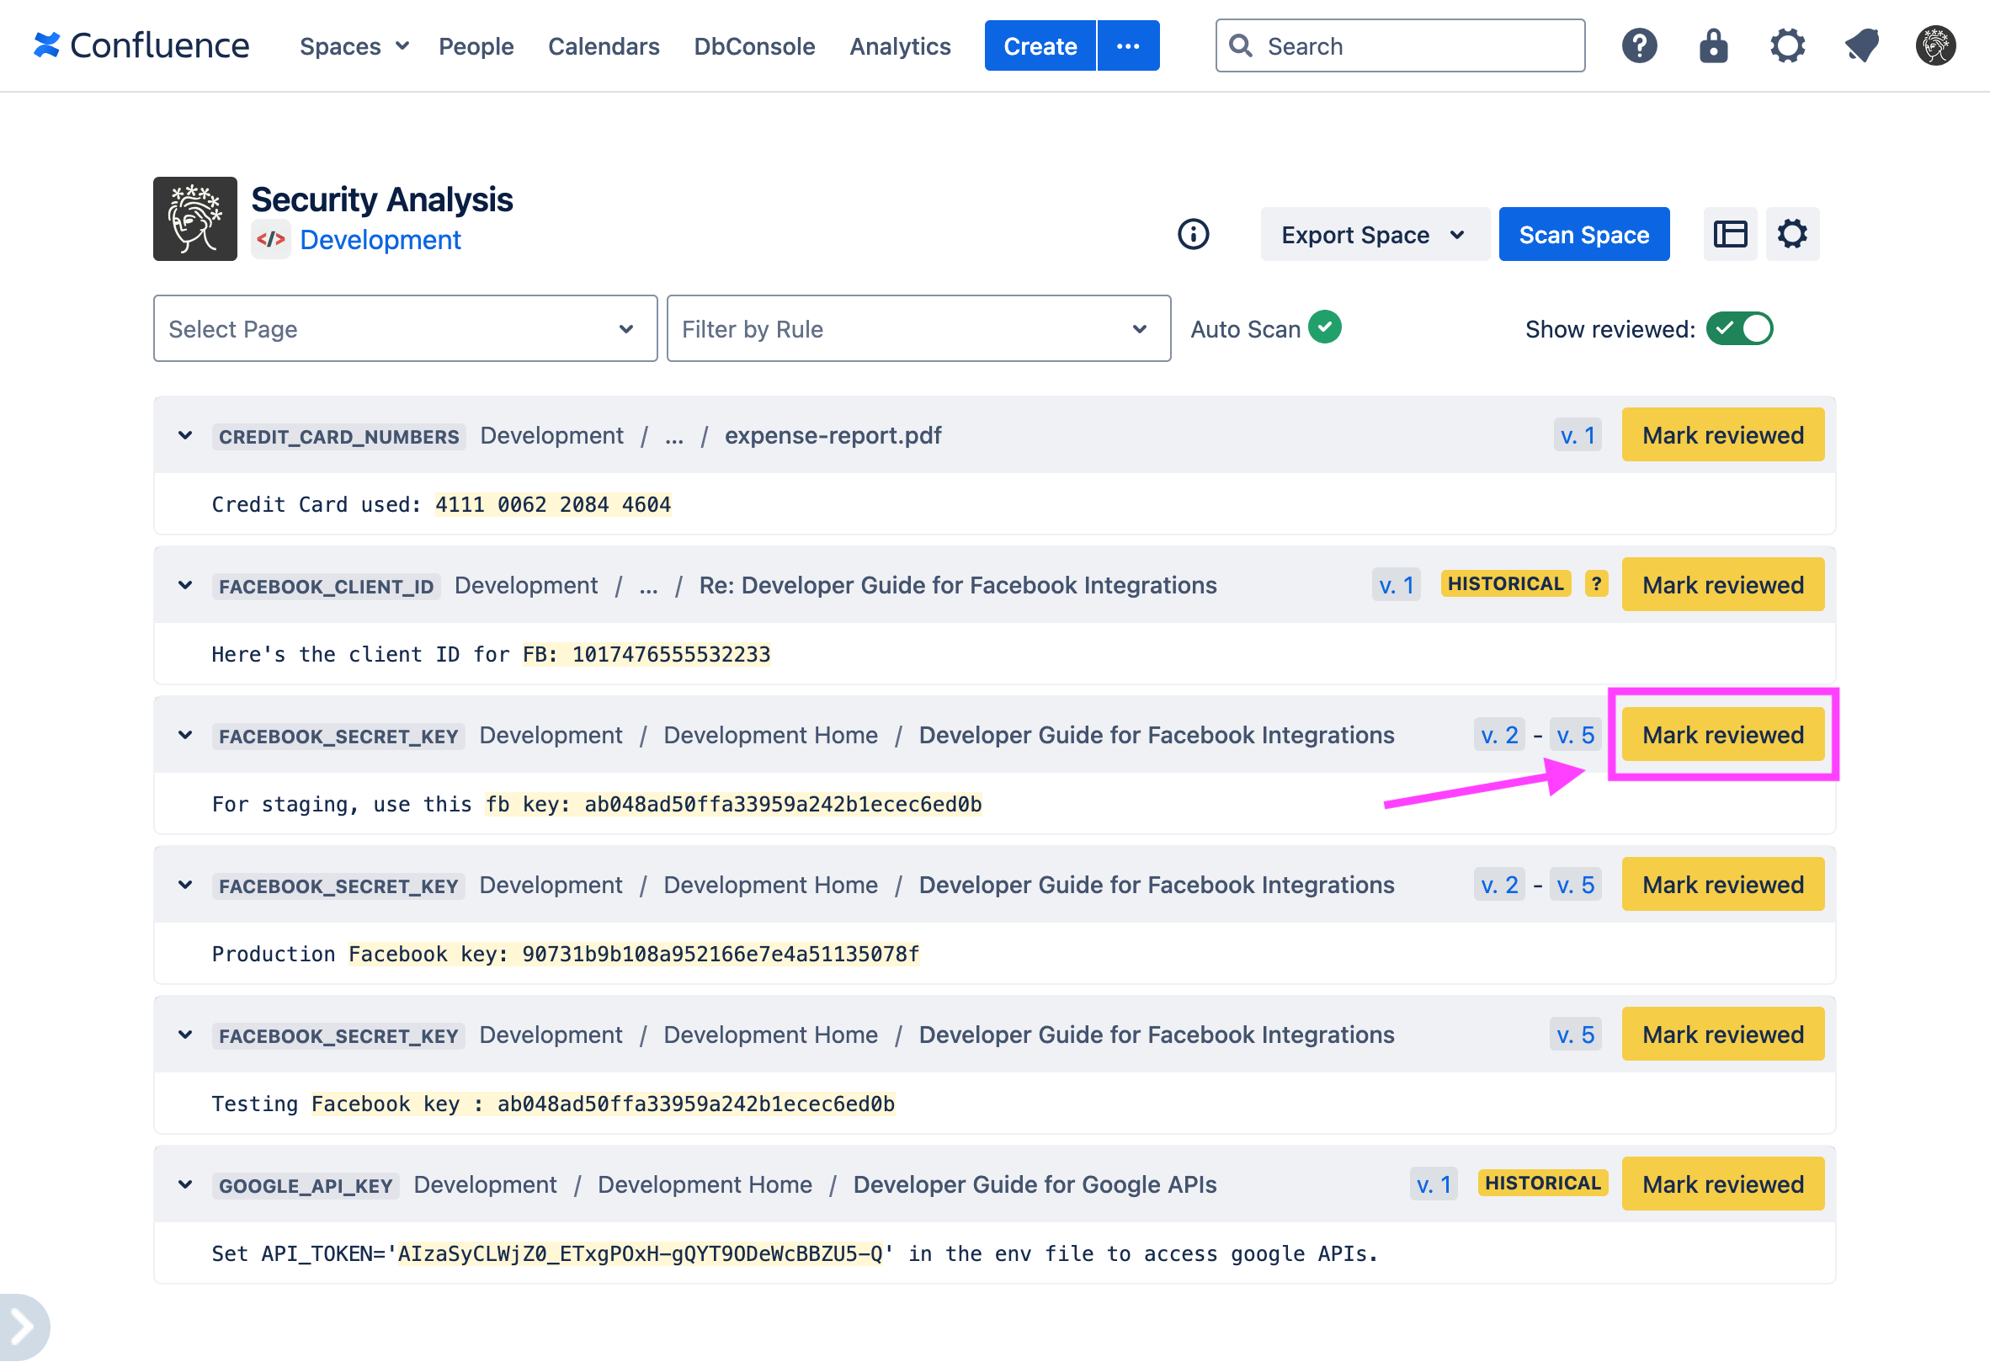The image size is (1990, 1362).
Task: Open your profile avatar menu
Action: tap(1935, 45)
